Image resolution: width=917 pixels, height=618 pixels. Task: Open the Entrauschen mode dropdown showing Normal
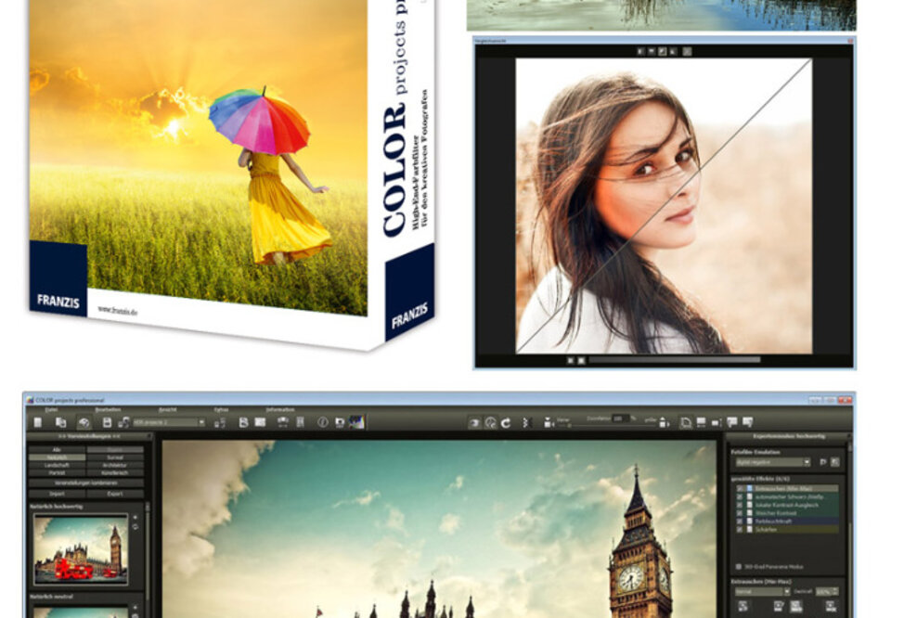pyautogui.click(x=761, y=590)
